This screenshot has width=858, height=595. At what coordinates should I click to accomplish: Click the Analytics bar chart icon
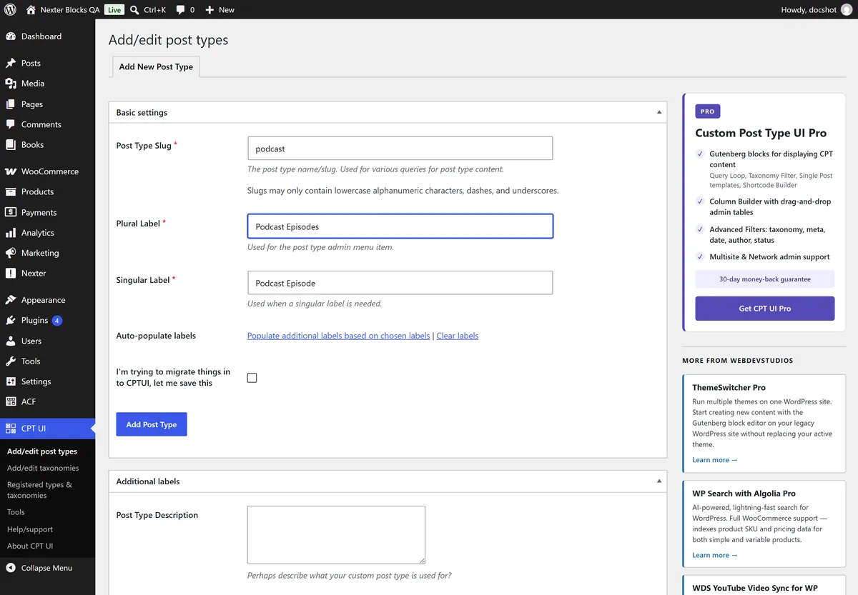(x=11, y=233)
